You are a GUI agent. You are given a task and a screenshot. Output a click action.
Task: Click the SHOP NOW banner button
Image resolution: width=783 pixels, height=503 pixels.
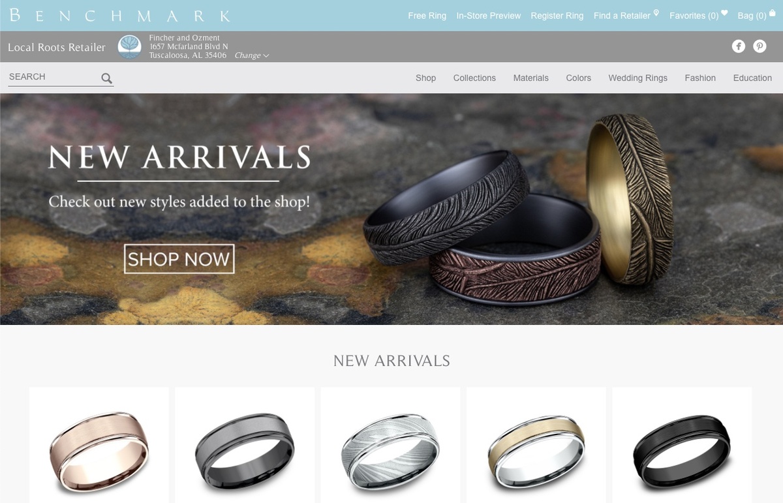[179, 259]
